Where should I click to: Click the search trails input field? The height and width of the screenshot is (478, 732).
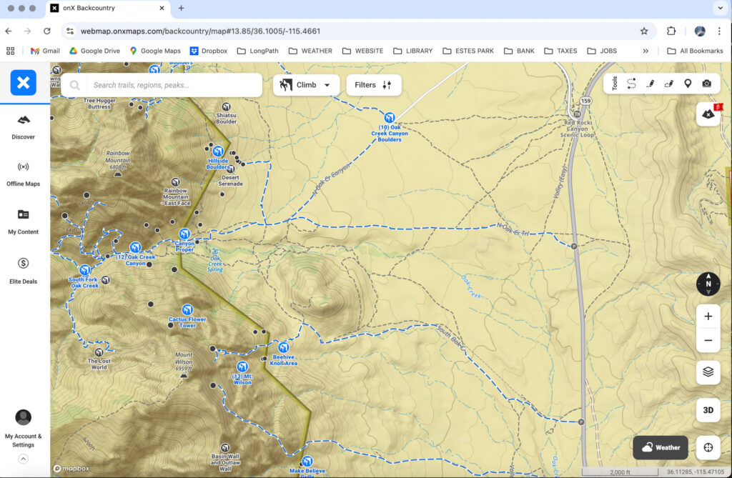(172, 85)
